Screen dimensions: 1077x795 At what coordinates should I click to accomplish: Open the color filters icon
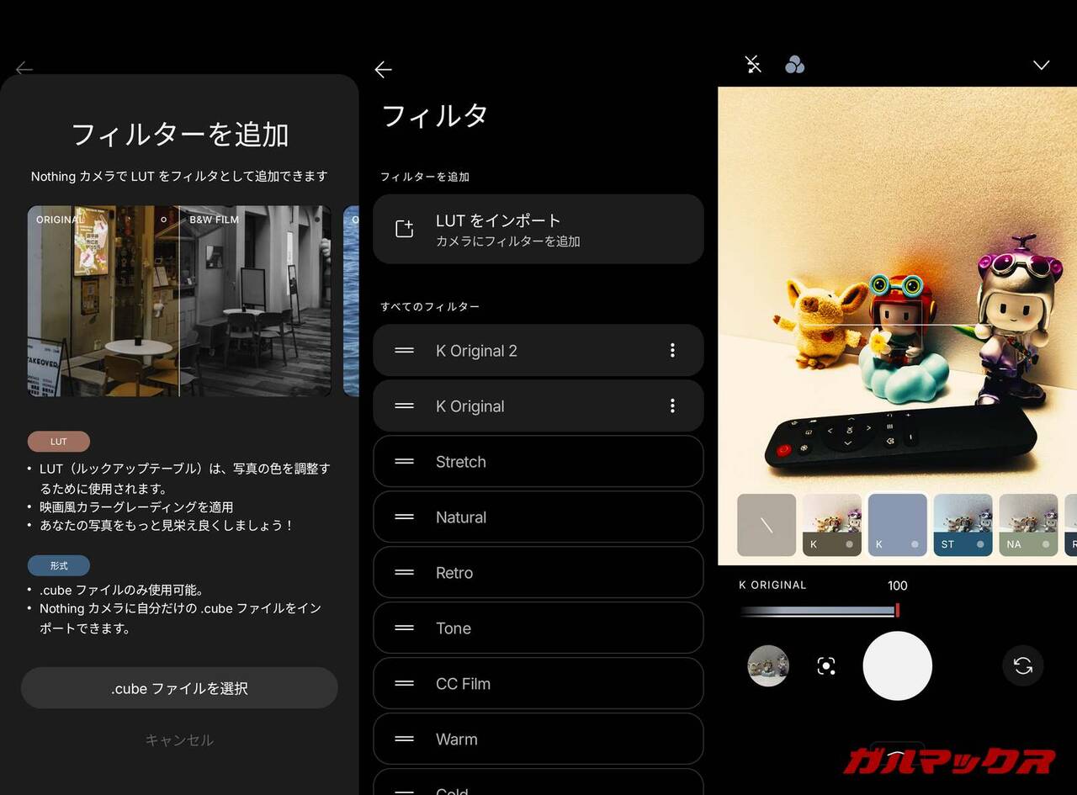tap(794, 65)
